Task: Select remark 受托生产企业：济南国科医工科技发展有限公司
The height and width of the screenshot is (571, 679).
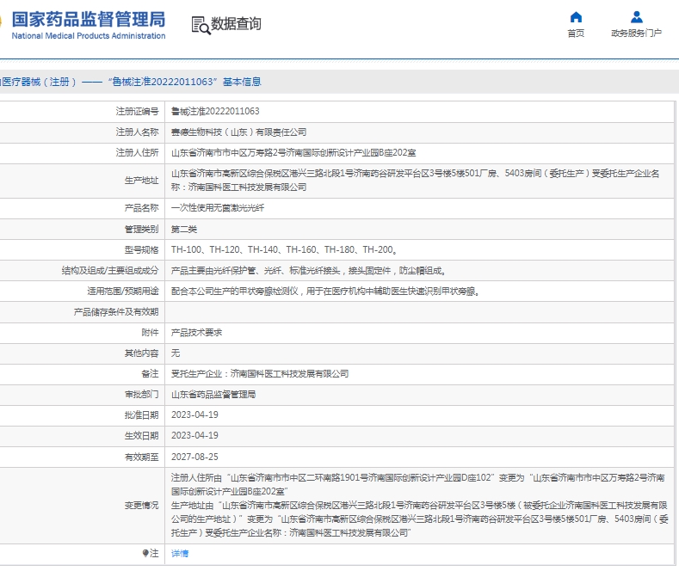Action: click(x=260, y=374)
